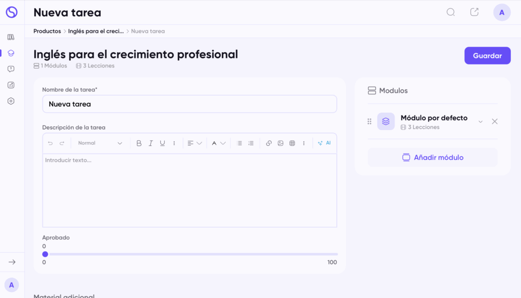
Task: Click the external link icon in the header
Action: pos(474,12)
